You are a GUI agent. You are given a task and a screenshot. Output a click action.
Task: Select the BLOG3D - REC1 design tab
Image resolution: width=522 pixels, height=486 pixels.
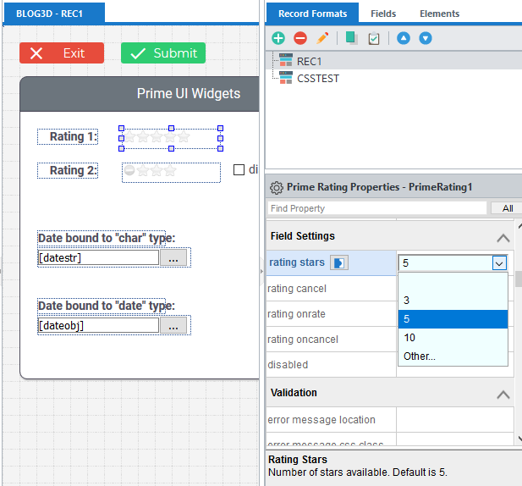54,14
